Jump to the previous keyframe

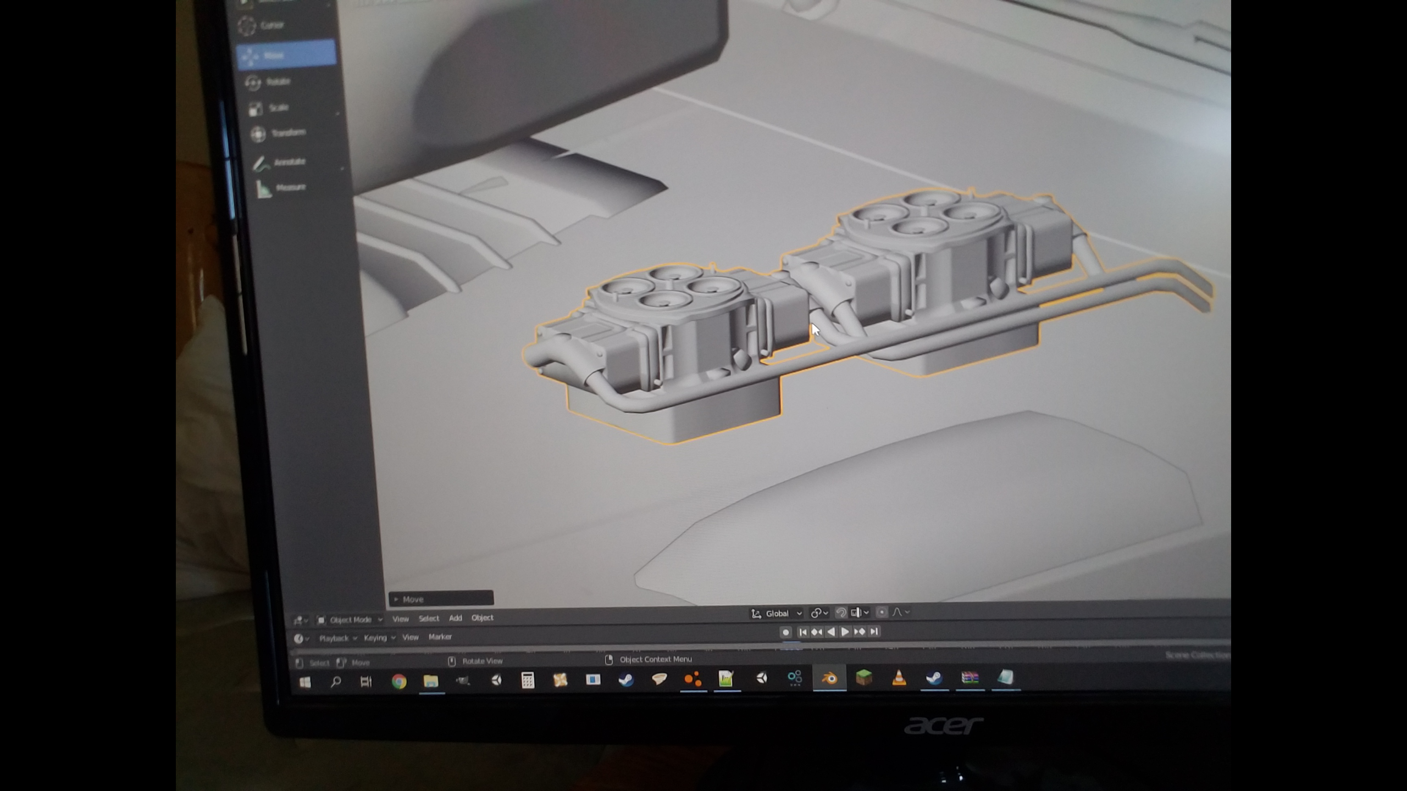coord(817,632)
